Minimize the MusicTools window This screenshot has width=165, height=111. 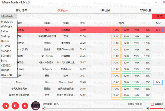click(x=156, y=3)
